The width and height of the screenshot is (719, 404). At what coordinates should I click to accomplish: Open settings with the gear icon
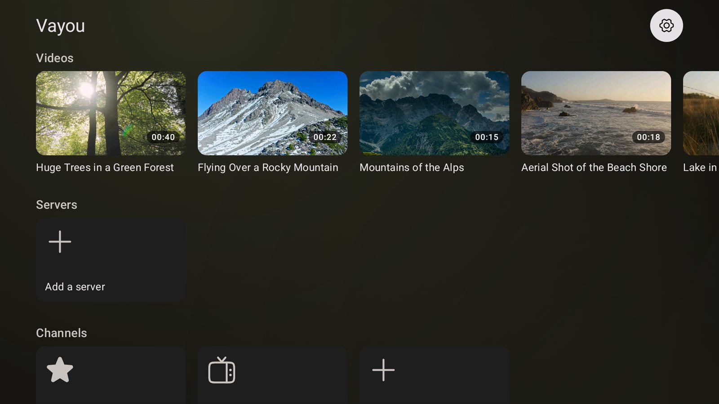(666, 26)
